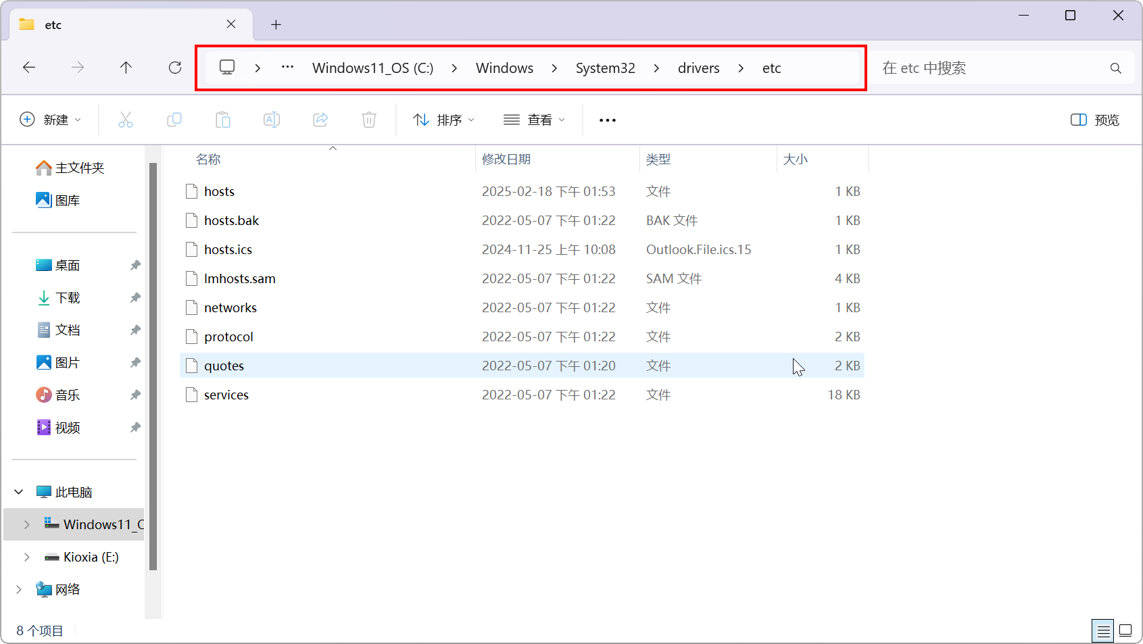Image resolution: width=1143 pixels, height=644 pixels.
Task: Open the Sort dropdown menu
Action: tap(443, 120)
